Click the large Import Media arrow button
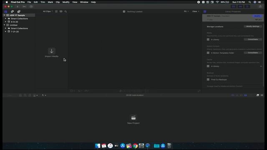Screen dimensions: 267x150 tap(52, 51)
